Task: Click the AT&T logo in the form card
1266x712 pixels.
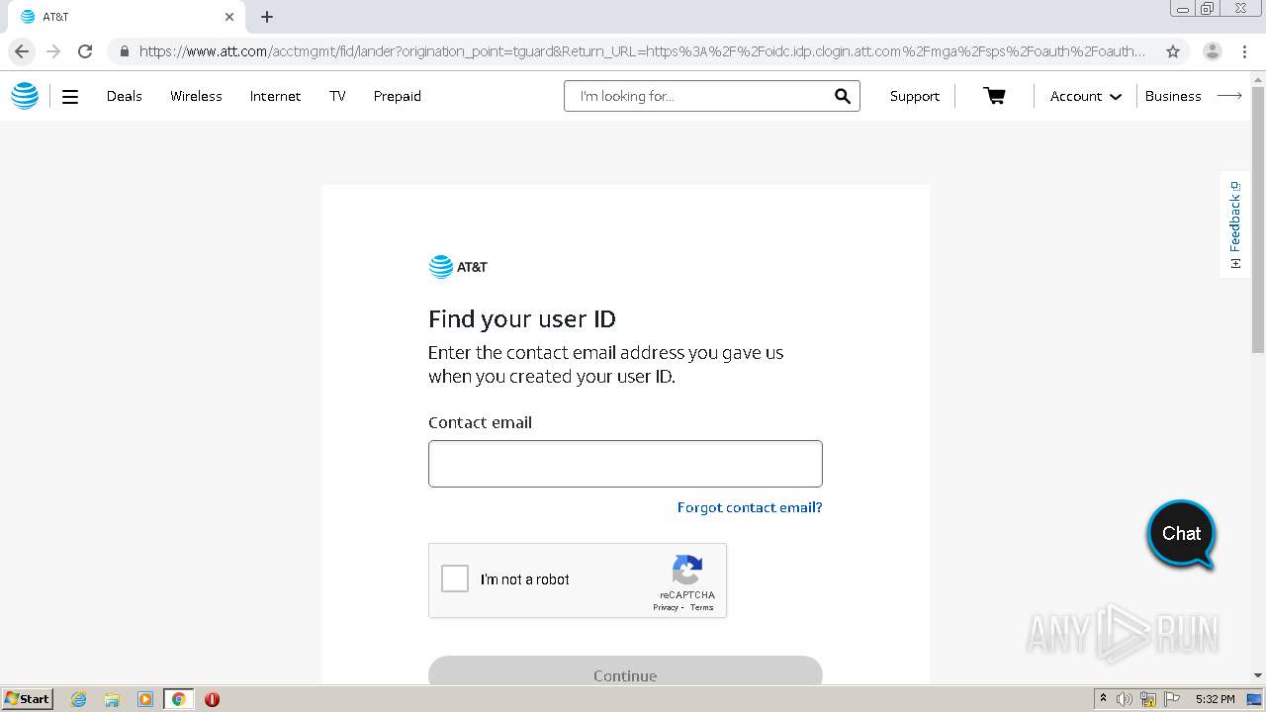Action: (x=458, y=267)
